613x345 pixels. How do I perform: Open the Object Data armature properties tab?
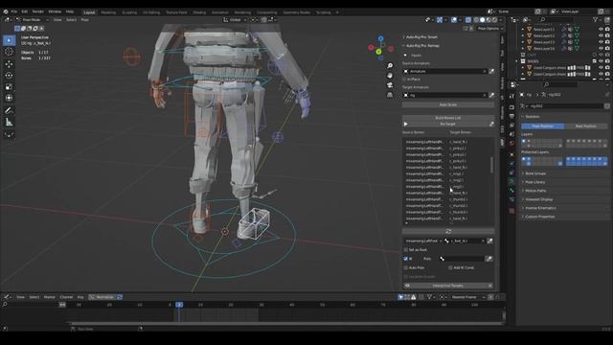pos(511,181)
